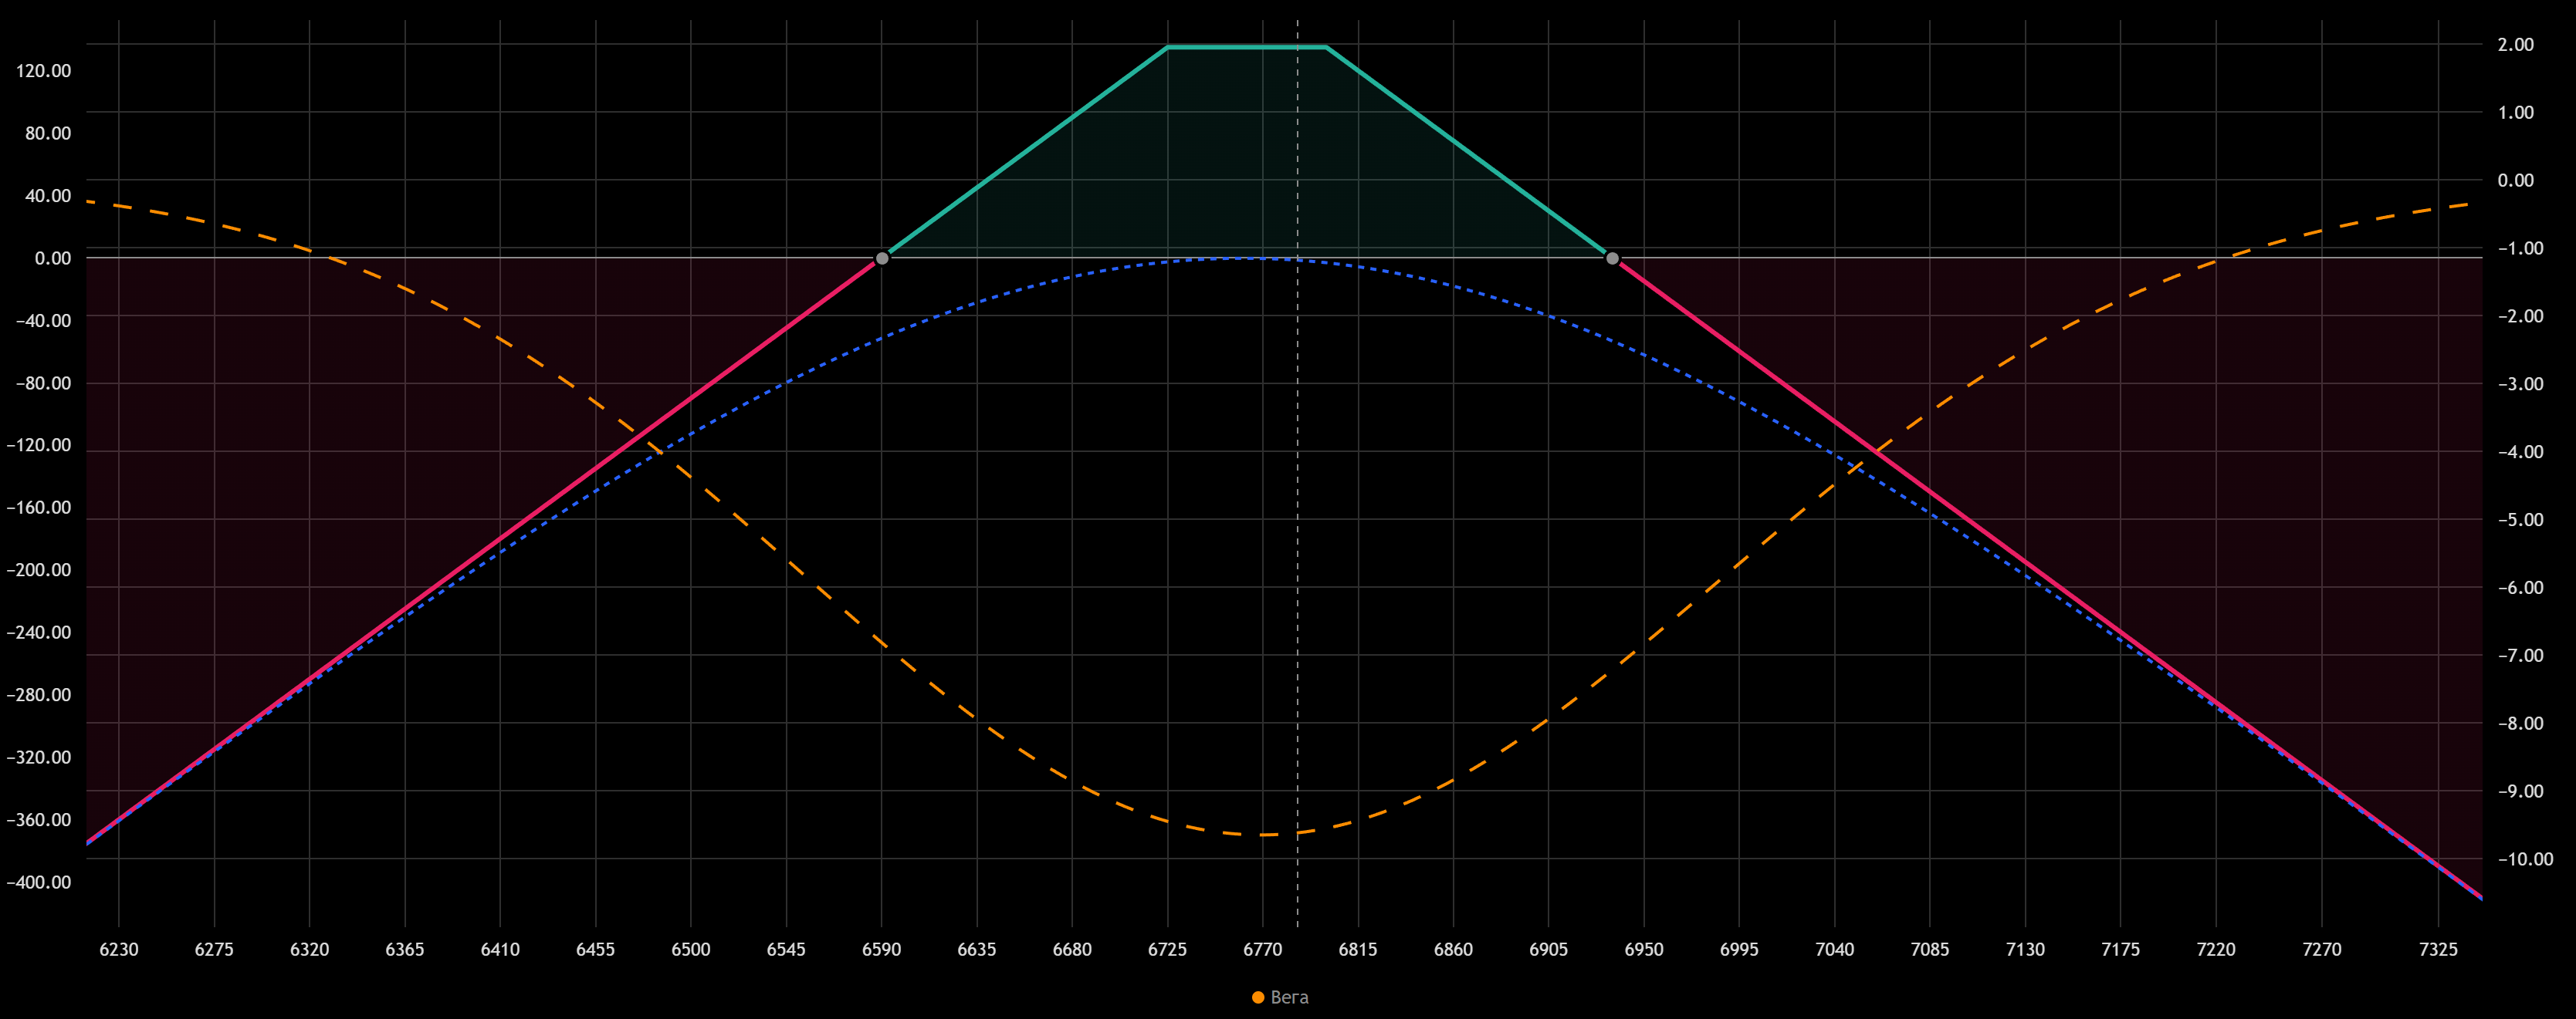Image resolution: width=2576 pixels, height=1019 pixels.
Task: Click the −10.00 right axis label
Action: tap(2525, 859)
